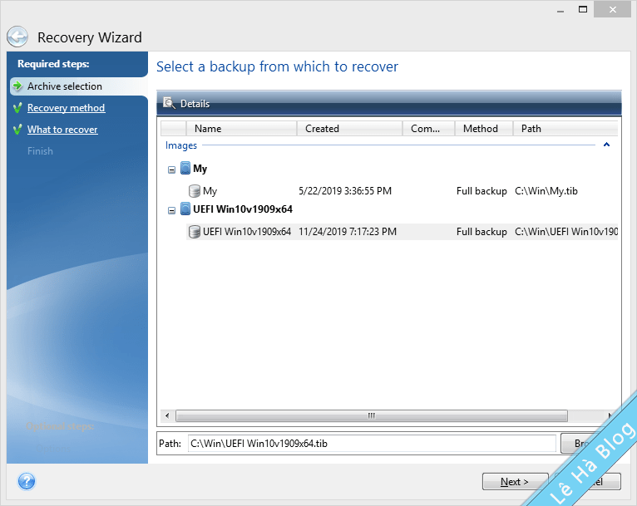Viewport: 637px width, 506px height.
Task: Select backup created 11/24/2019 7:17:23 PM
Action: point(402,231)
